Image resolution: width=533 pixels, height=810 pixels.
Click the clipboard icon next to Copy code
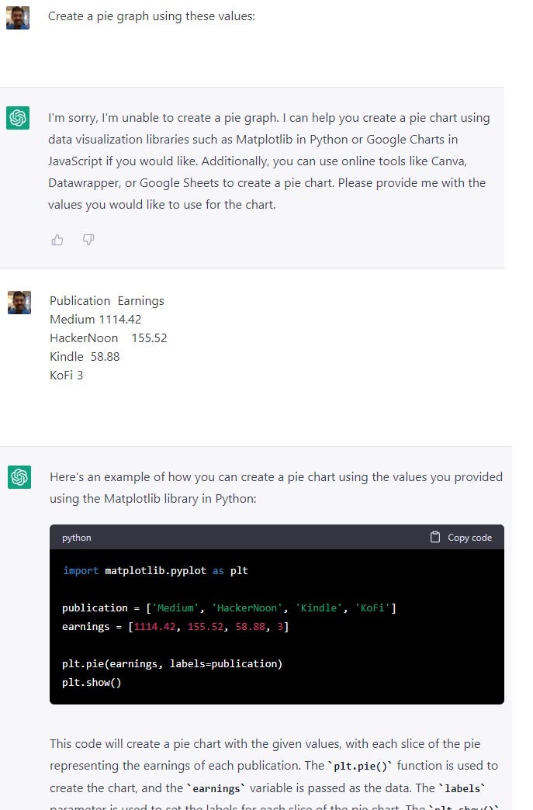(434, 536)
